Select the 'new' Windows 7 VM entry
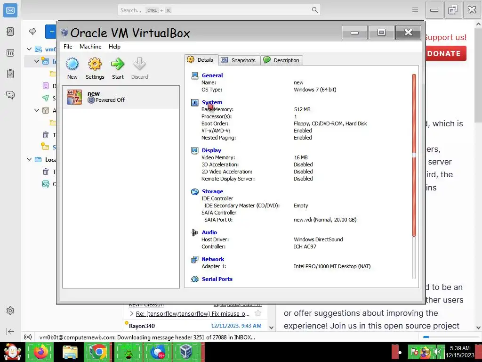The width and height of the screenshot is (482, 362). click(x=121, y=97)
